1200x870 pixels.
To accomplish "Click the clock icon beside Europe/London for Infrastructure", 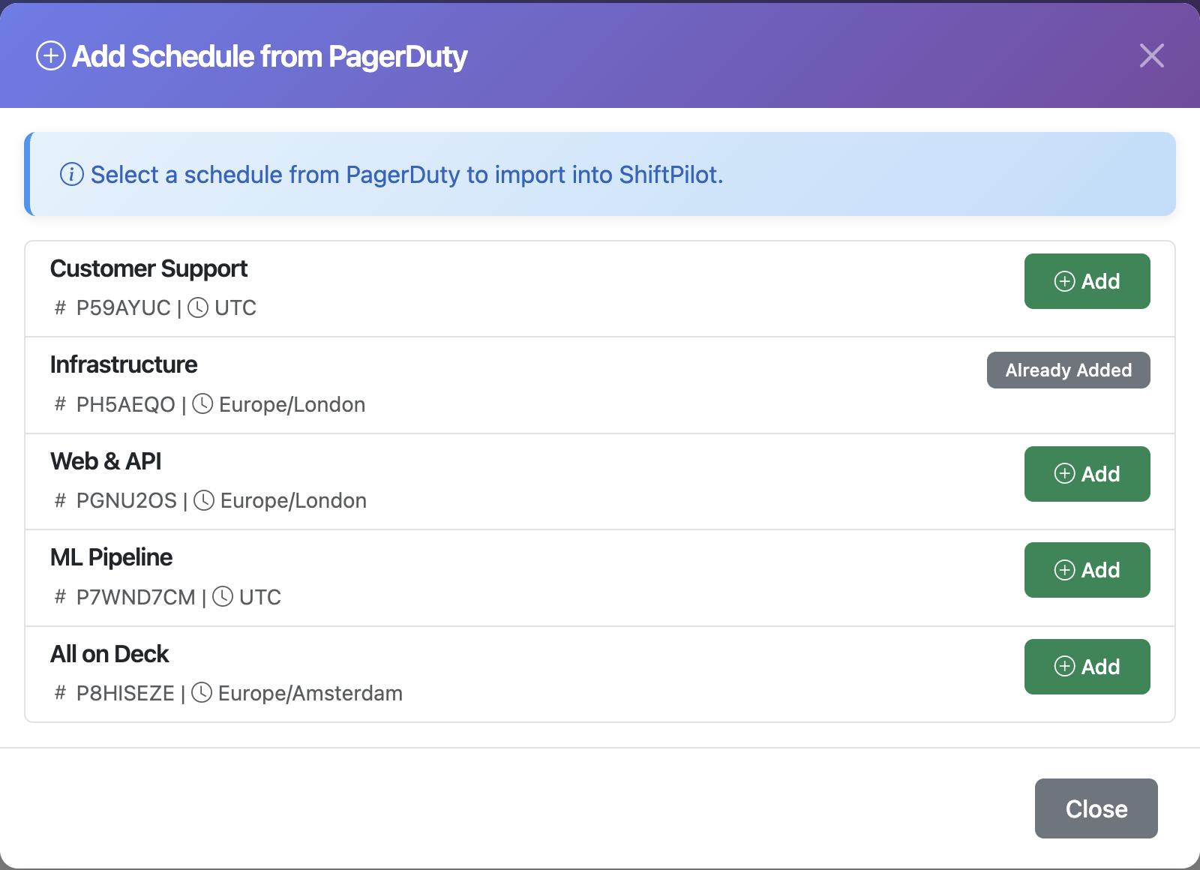I will click(x=201, y=404).
